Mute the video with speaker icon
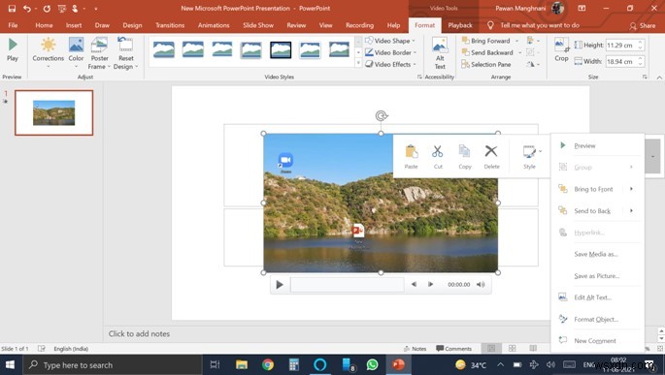 coord(481,285)
